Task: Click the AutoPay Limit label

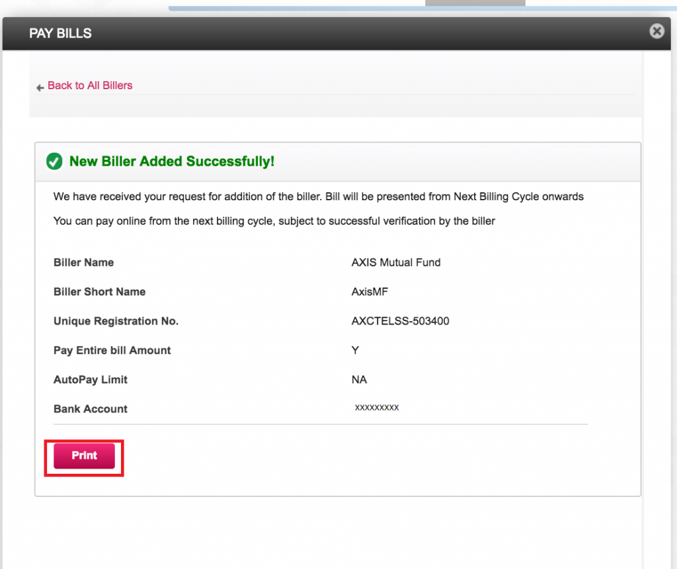Action: coord(91,379)
